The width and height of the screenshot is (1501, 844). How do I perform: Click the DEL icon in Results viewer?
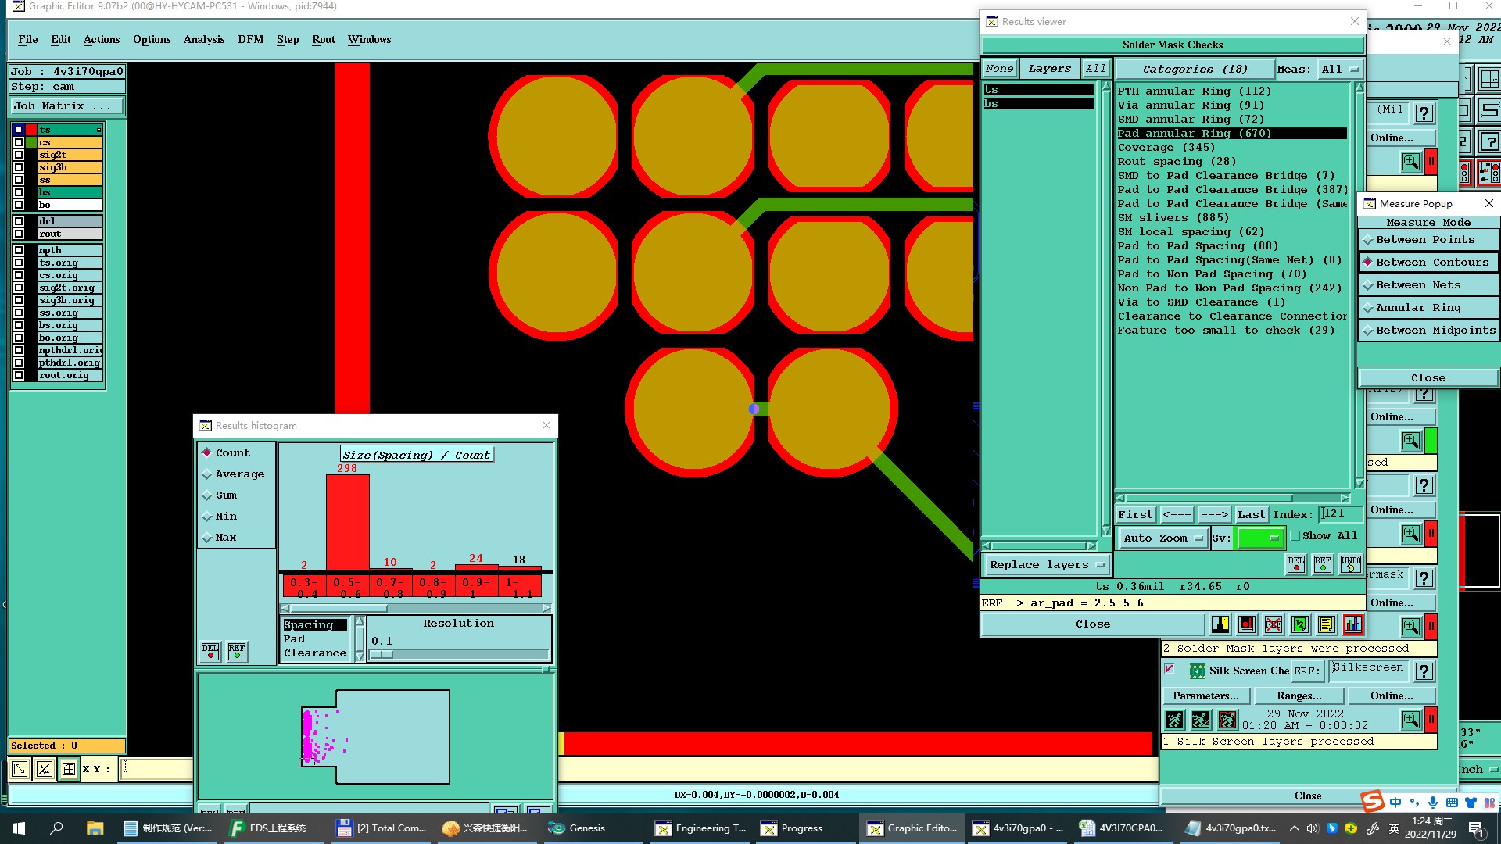click(x=1295, y=564)
